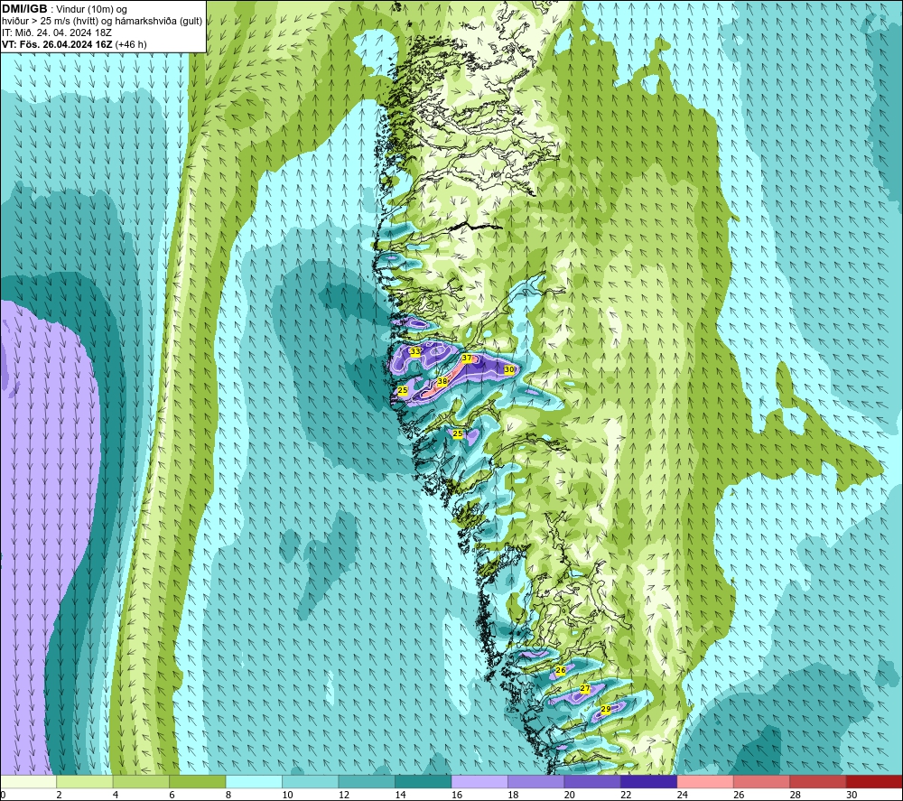Select the yellow gust label 38
The height and width of the screenshot is (801, 903).
pyautogui.click(x=442, y=381)
